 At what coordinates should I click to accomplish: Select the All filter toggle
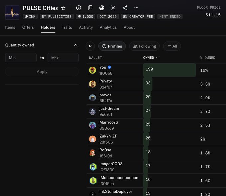[172, 46]
